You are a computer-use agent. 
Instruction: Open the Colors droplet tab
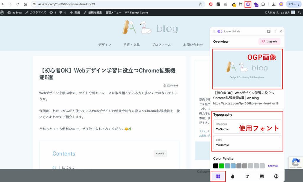233,176
